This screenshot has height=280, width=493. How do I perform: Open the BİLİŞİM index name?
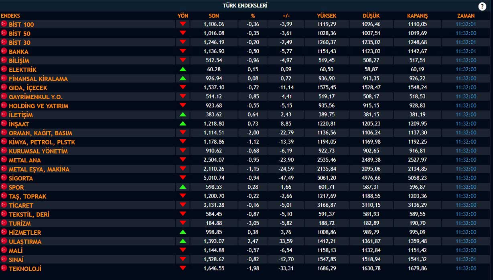click(19, 61)
